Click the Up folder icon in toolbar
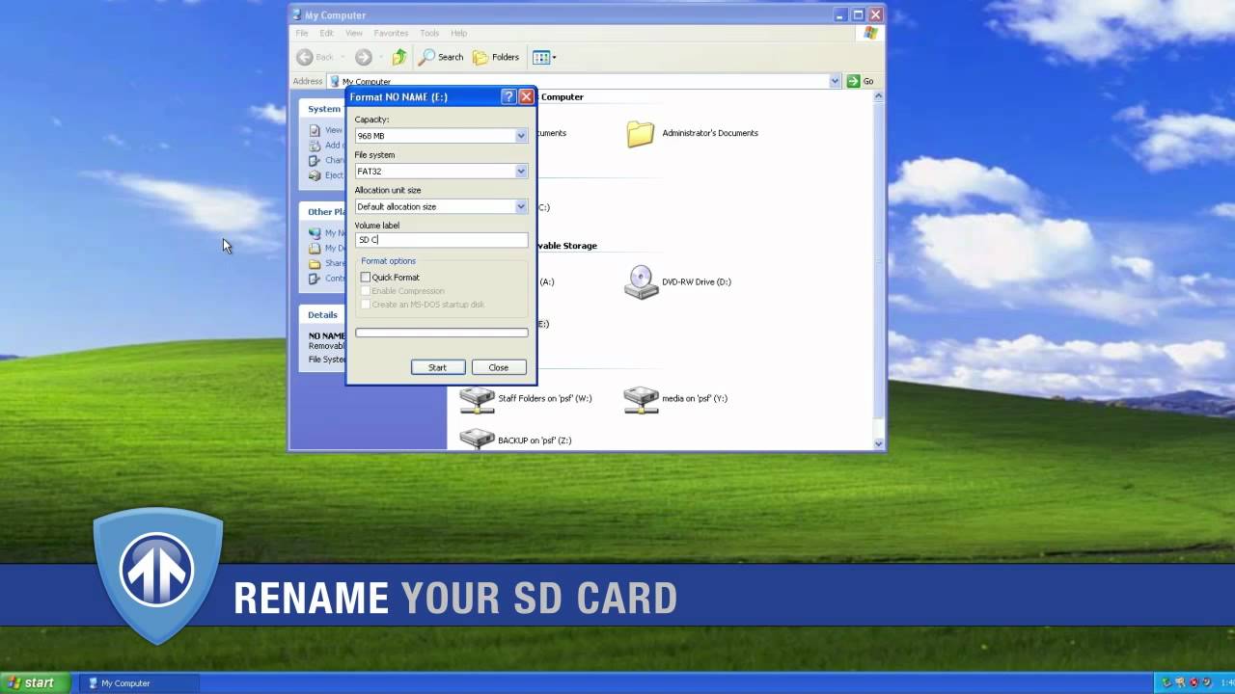The image size is (1235, 694). click(398, 57)
